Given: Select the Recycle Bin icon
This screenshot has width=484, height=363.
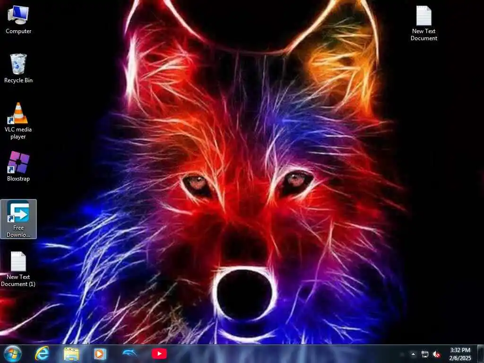Looking at the screenshot, I should point(18,69).
